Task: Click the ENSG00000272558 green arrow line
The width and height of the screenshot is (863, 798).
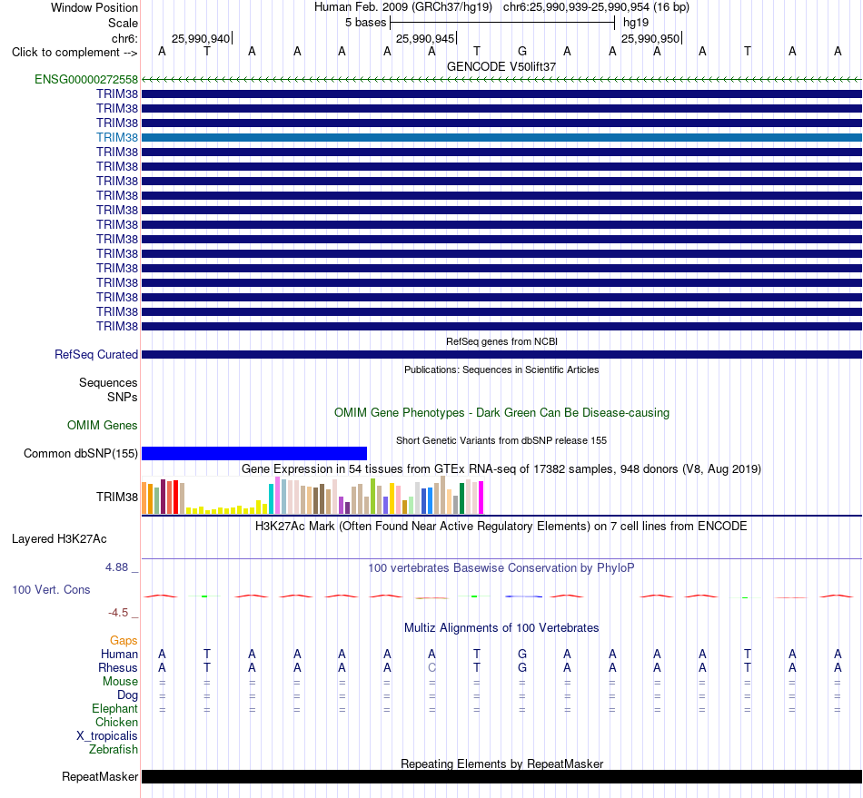Action: click(x=501, y=80)
